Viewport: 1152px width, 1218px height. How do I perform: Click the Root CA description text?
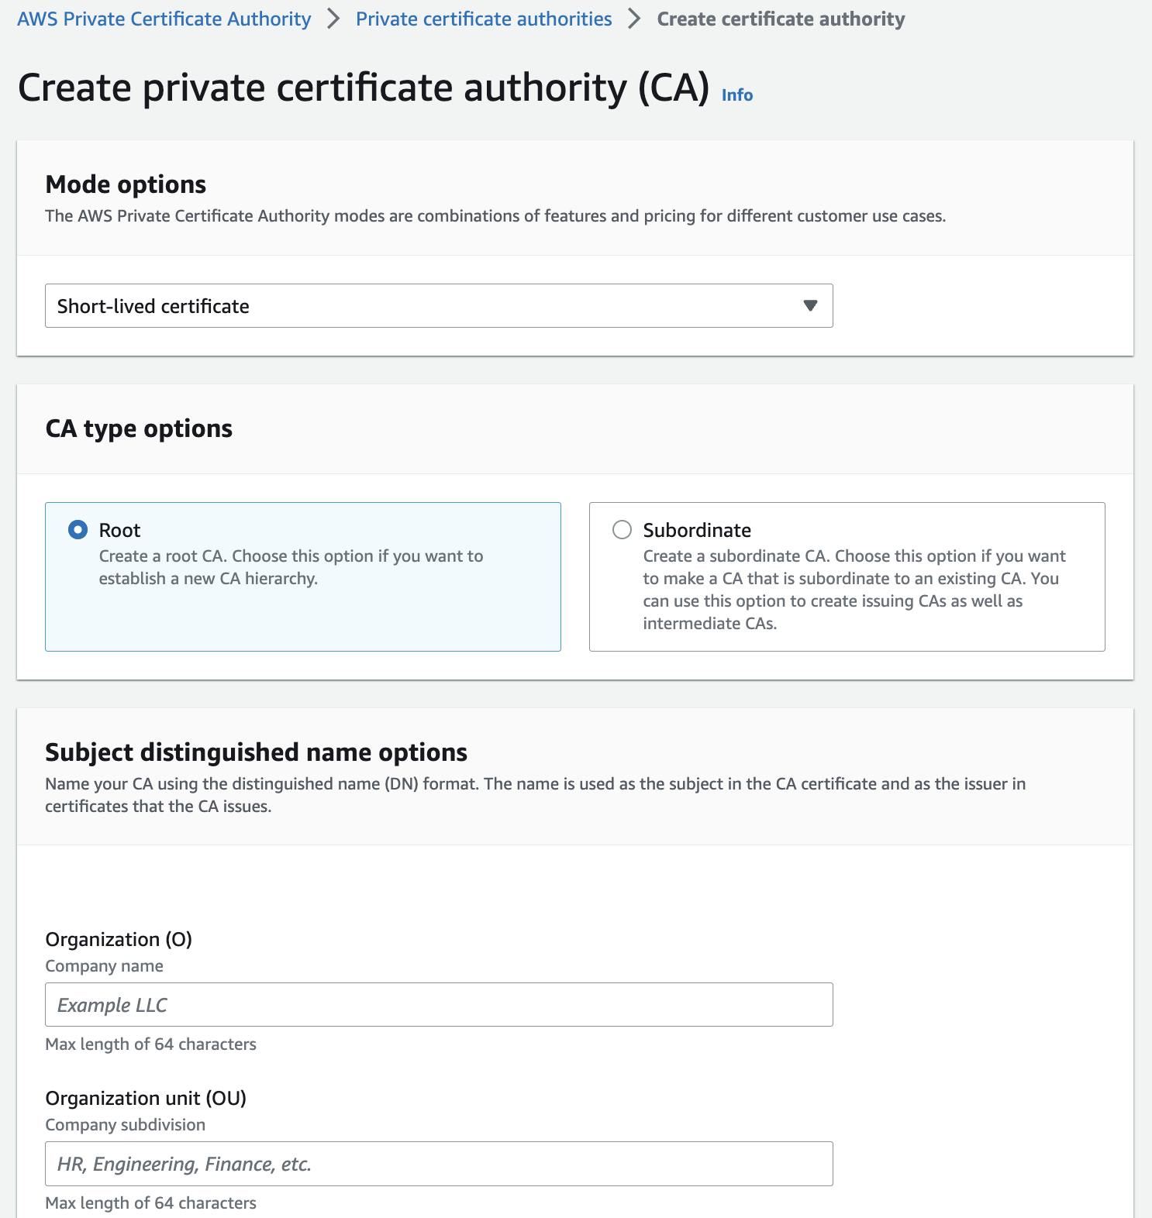click(x=291, y=567)
